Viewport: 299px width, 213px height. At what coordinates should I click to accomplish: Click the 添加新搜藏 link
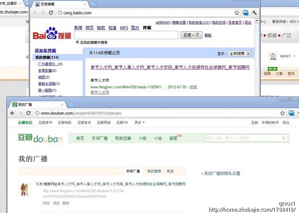coord(45,51)
